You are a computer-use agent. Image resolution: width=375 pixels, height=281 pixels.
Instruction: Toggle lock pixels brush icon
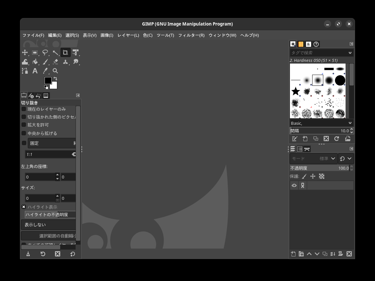304,177
